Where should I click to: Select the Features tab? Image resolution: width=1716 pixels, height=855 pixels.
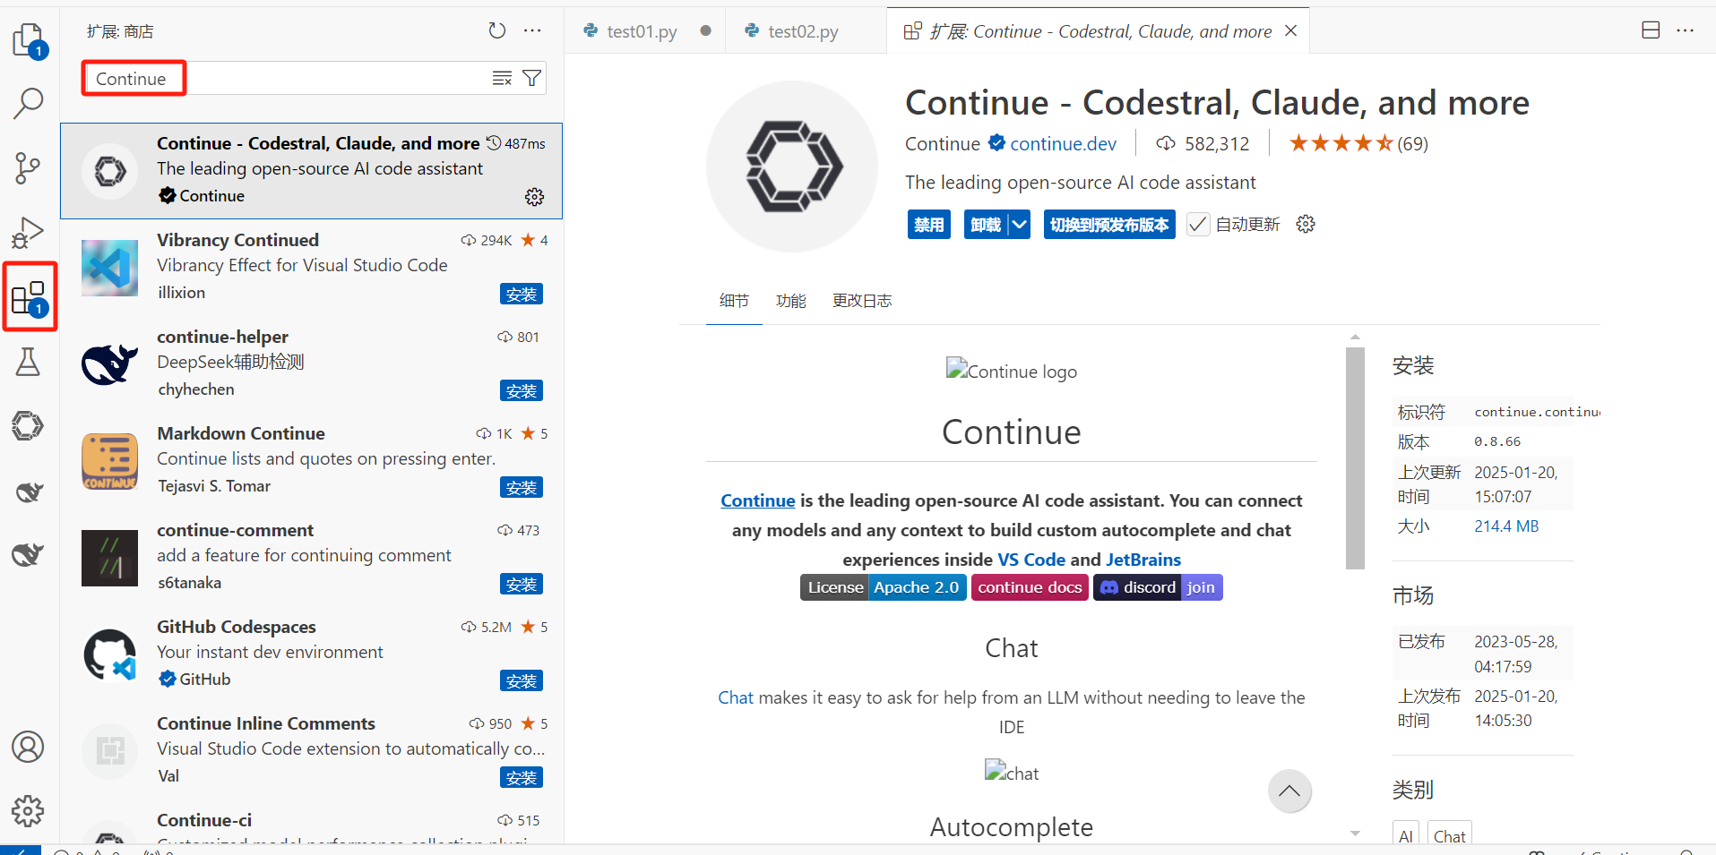(791, 301)
